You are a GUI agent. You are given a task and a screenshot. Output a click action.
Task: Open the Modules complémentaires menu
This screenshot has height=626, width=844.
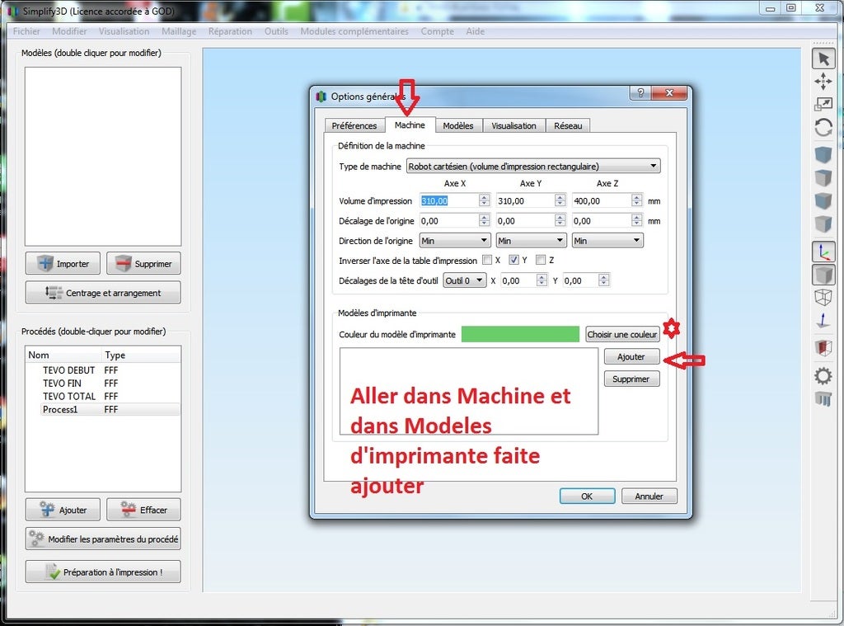354,31
